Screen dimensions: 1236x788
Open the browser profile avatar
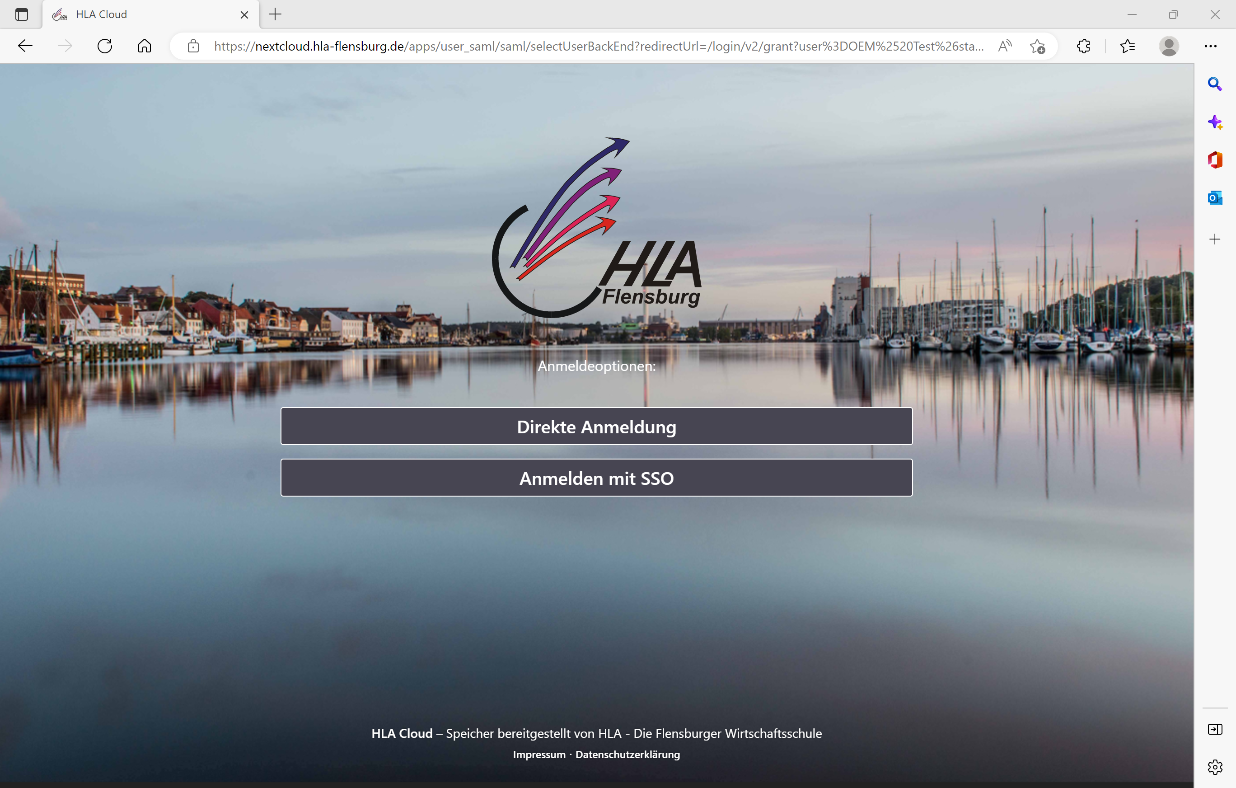click(x=1169, y=46)
